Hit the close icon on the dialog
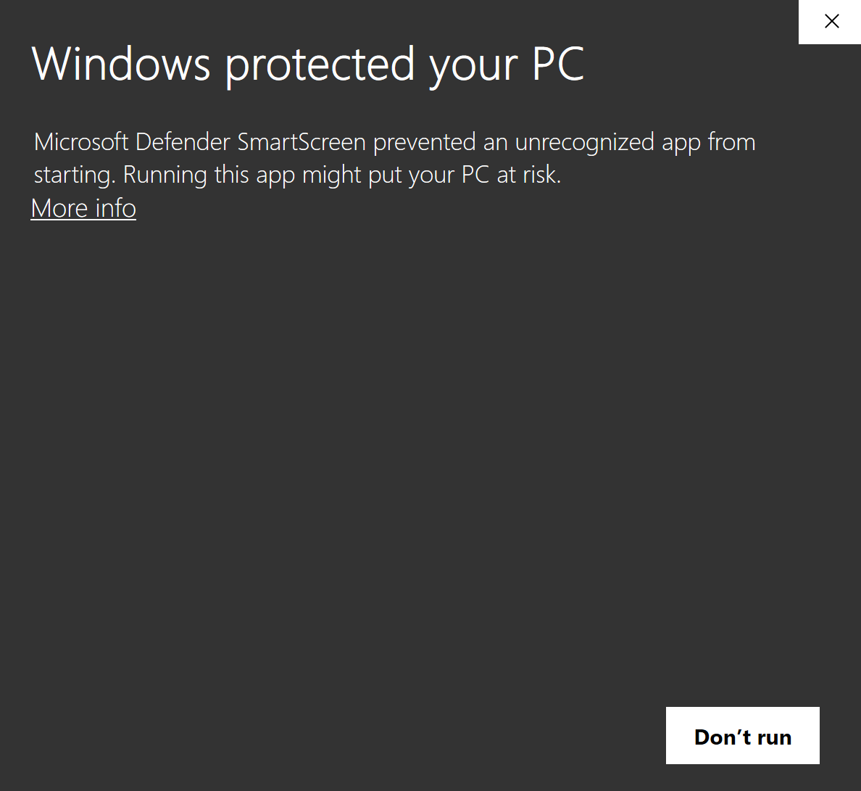 [x=831, y=22]
